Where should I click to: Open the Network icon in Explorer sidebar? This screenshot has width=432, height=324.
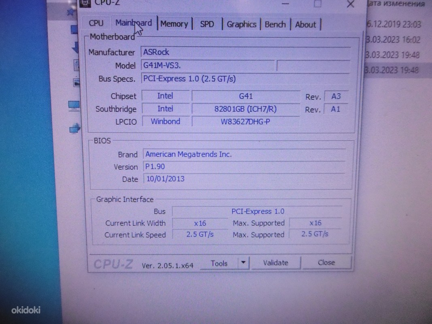tap(74, 130)
